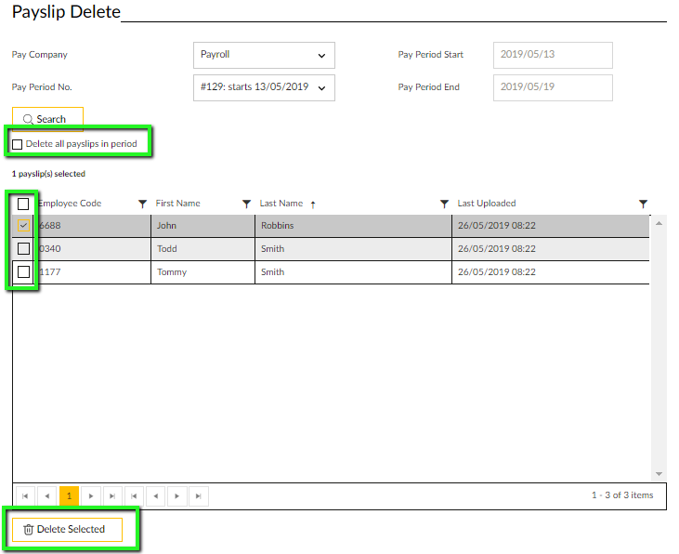
Task: Tick the Delete all payslips in period checkbox
Action: [18, 144]
